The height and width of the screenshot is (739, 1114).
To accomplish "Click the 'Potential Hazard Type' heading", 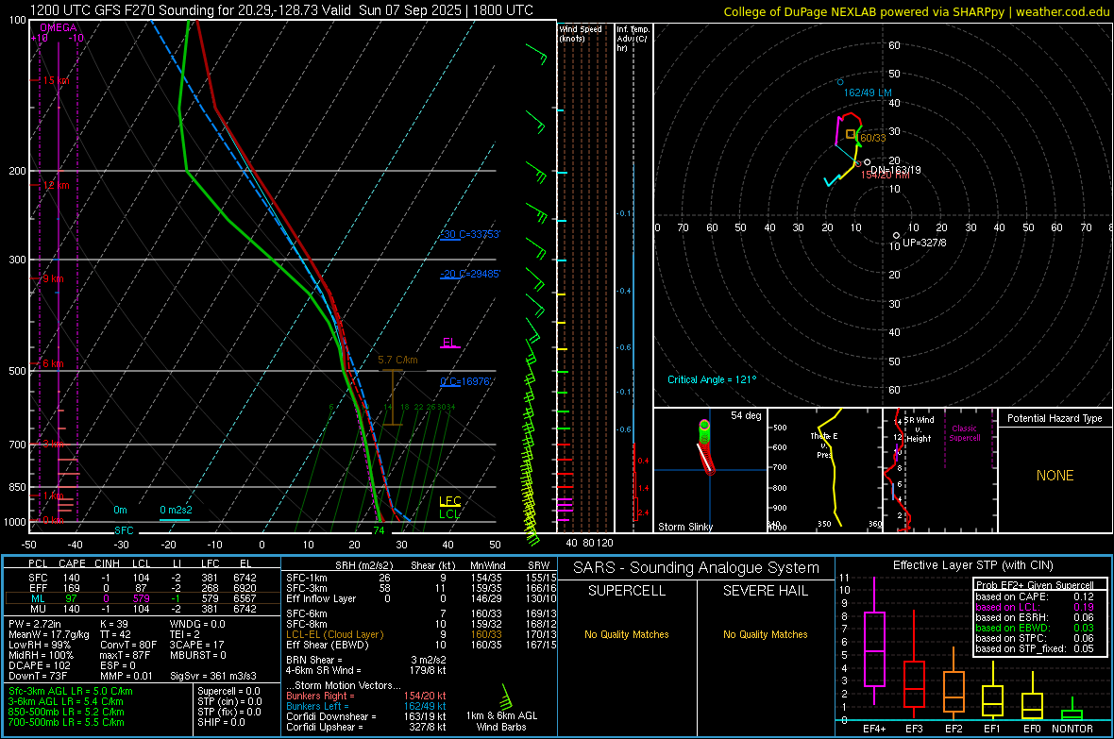I will pos(1055,418).
